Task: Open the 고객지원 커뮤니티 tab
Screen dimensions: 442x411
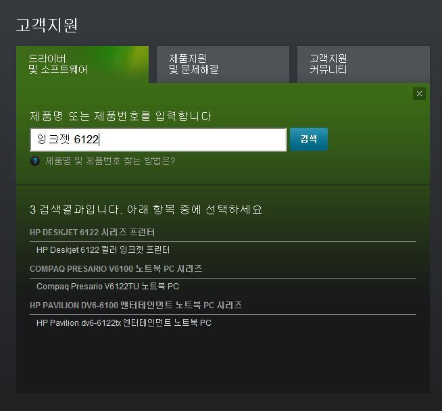Action: [x=364, y=64]
